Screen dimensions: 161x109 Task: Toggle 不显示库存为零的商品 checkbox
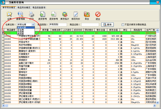(x=123, y=25)
